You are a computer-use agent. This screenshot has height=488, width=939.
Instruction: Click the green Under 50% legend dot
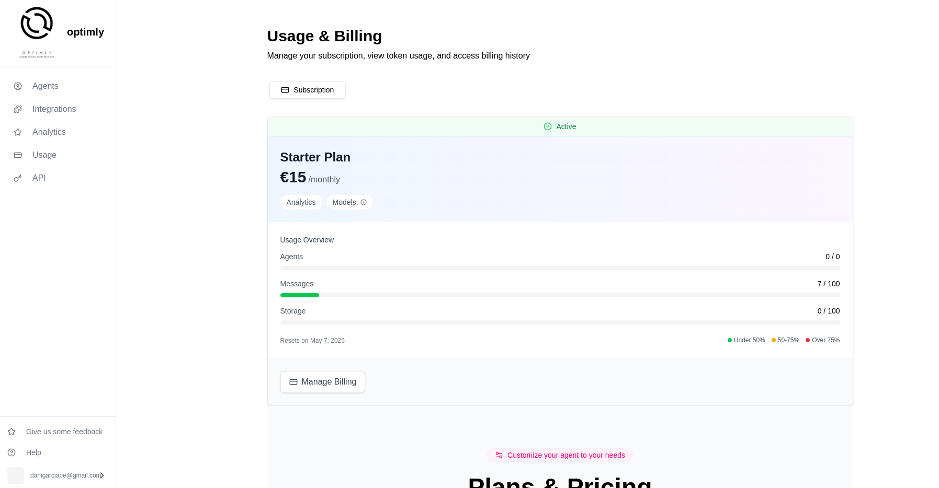tap(730, 340)
